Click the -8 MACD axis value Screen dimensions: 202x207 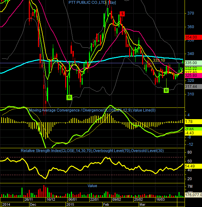pyautogui.click(x=189, y=137)
